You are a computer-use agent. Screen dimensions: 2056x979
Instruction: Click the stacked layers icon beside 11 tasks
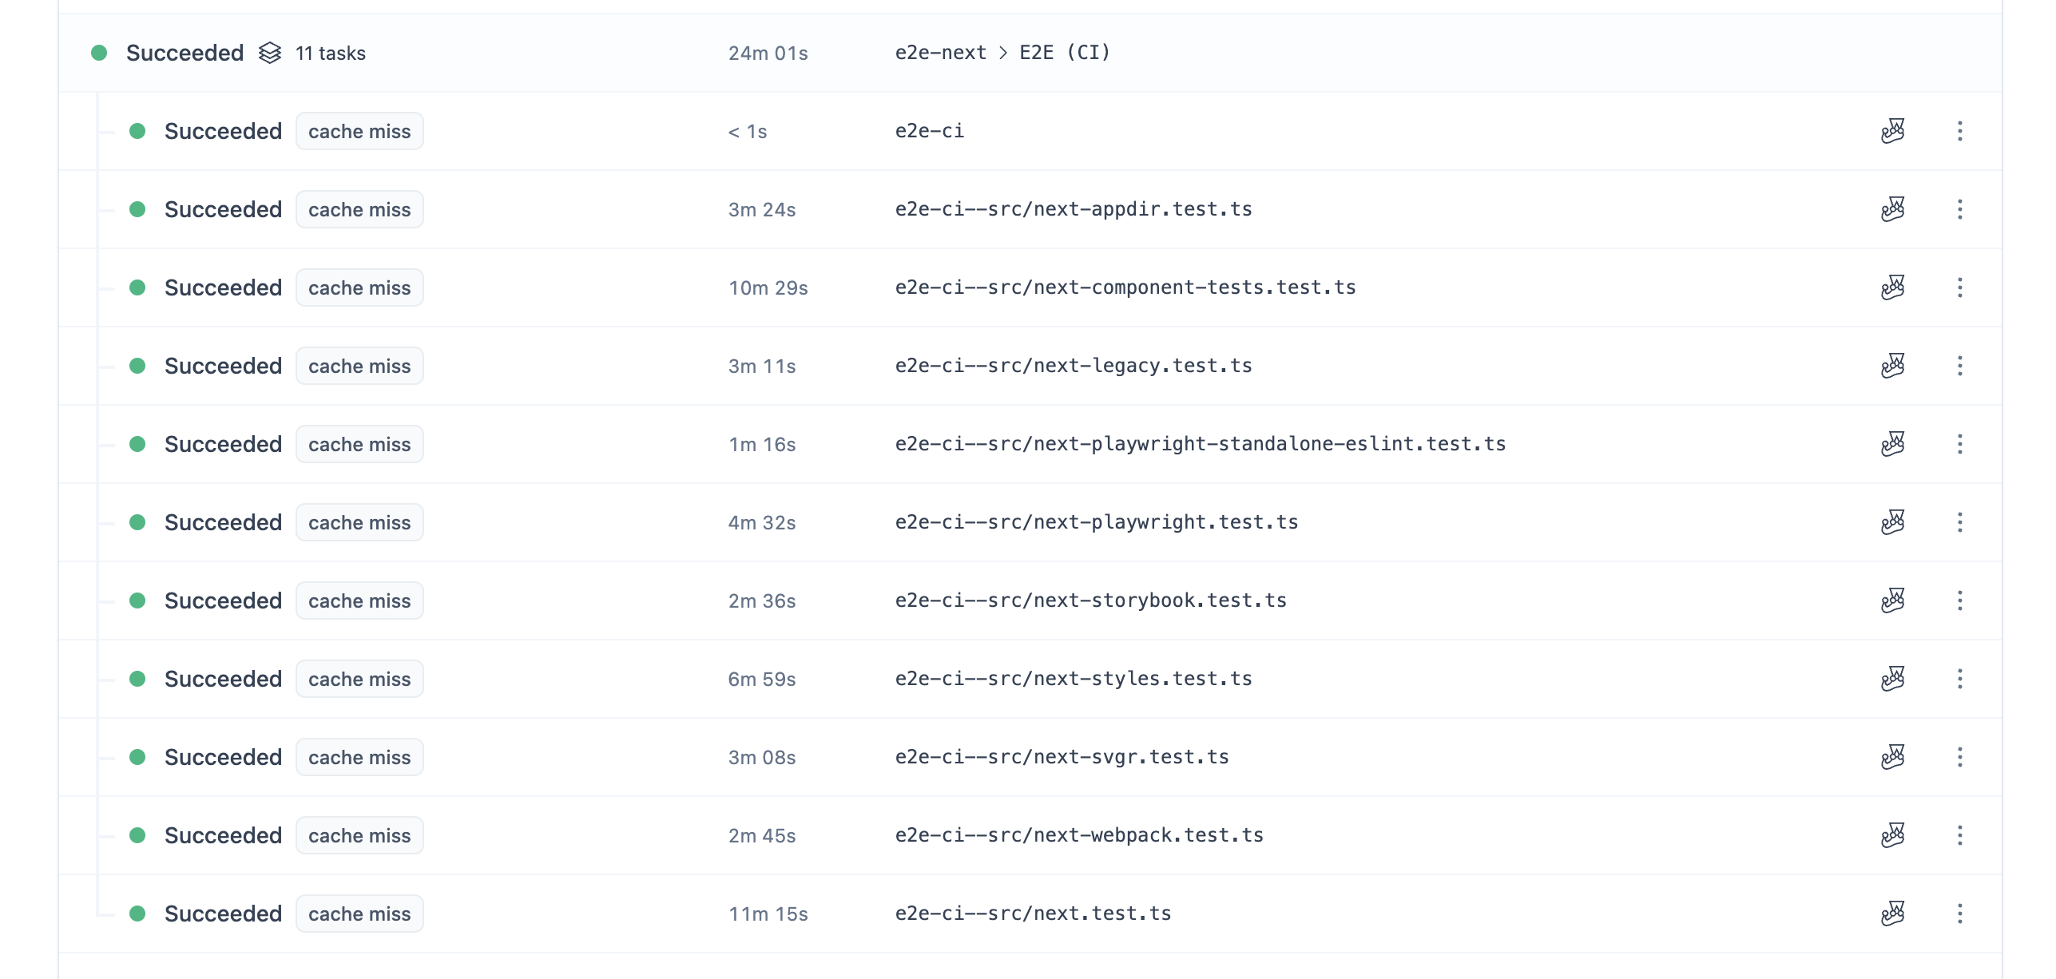click(270, 53)
